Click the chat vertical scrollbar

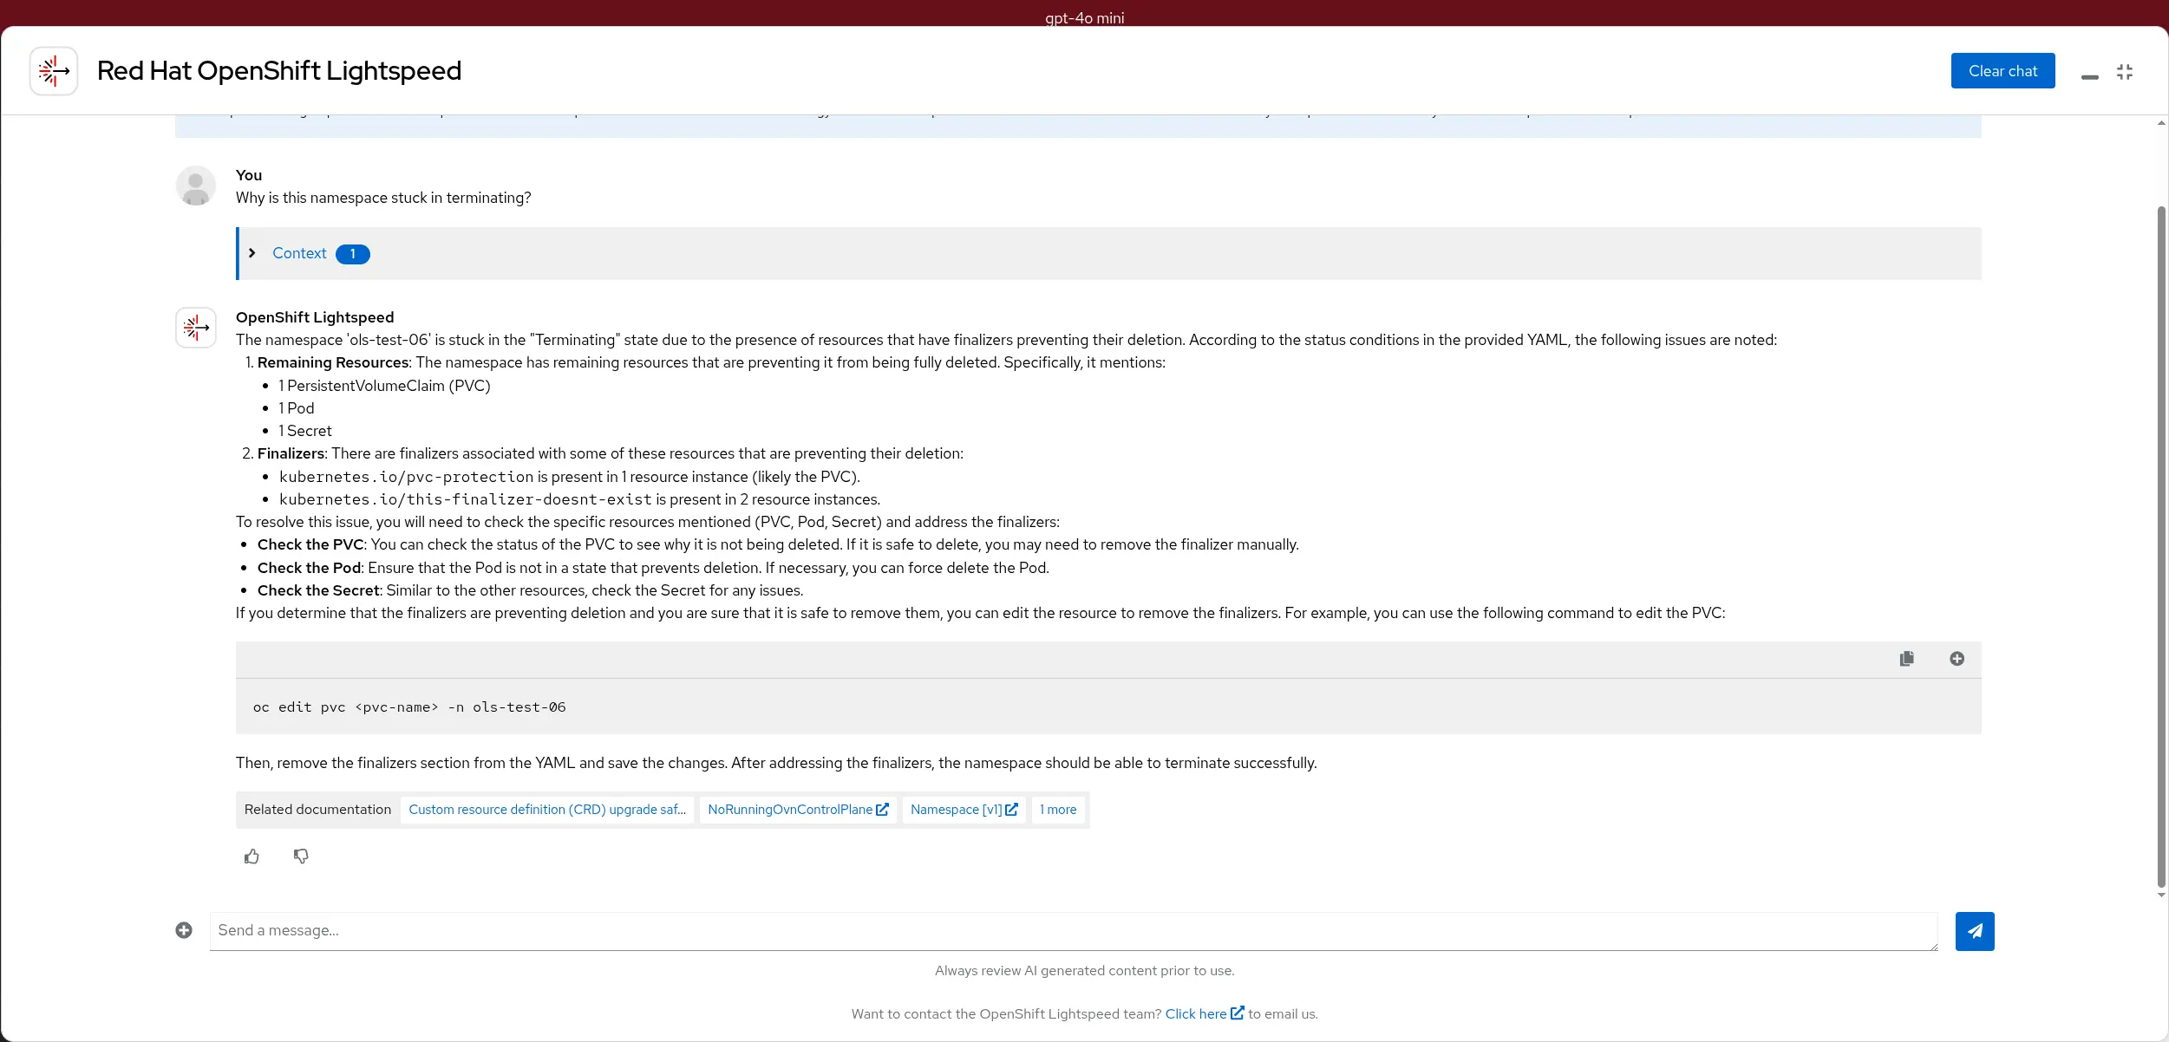tap(2161, 546)
